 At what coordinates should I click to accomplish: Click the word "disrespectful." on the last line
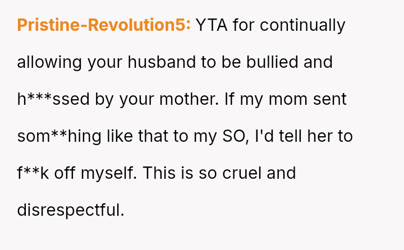[x=71, y=210]
